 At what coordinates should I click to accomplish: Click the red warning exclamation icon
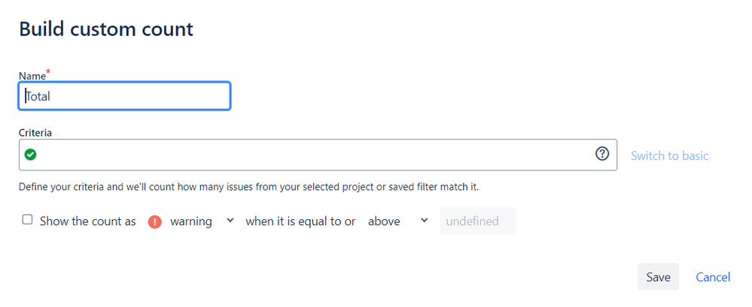pyautogui.click(x=155, y=221)
